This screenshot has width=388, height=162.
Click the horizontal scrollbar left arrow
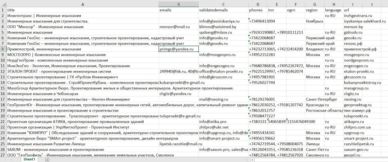(x=253, y=160)
